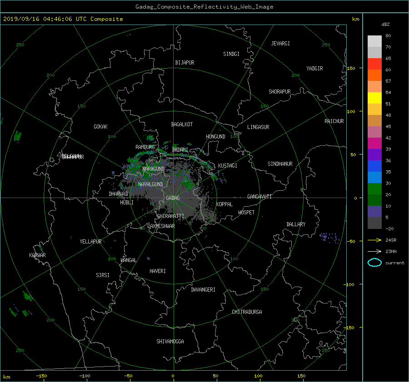
Task: Click the JEVARGI city label
Action: tap(280, 44)
